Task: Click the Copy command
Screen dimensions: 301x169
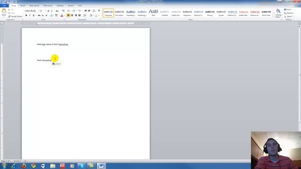Action: [x=11, y=13]
